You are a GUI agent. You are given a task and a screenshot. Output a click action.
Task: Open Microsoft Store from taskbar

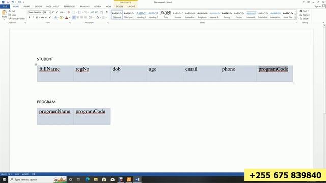[x=104, y=179]
